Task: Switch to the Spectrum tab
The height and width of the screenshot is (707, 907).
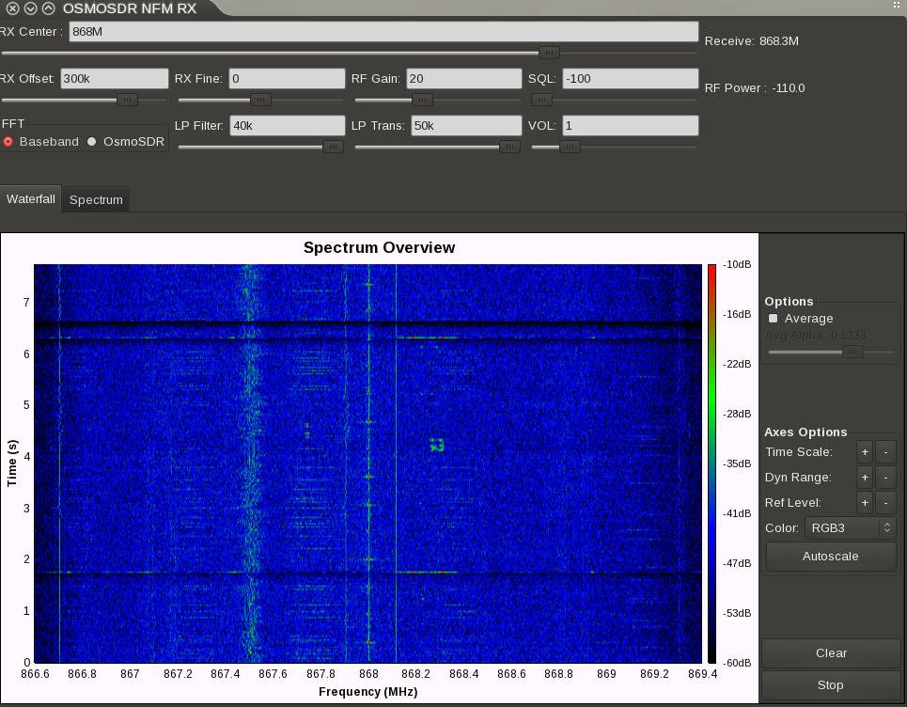Action: click(96, 199)
